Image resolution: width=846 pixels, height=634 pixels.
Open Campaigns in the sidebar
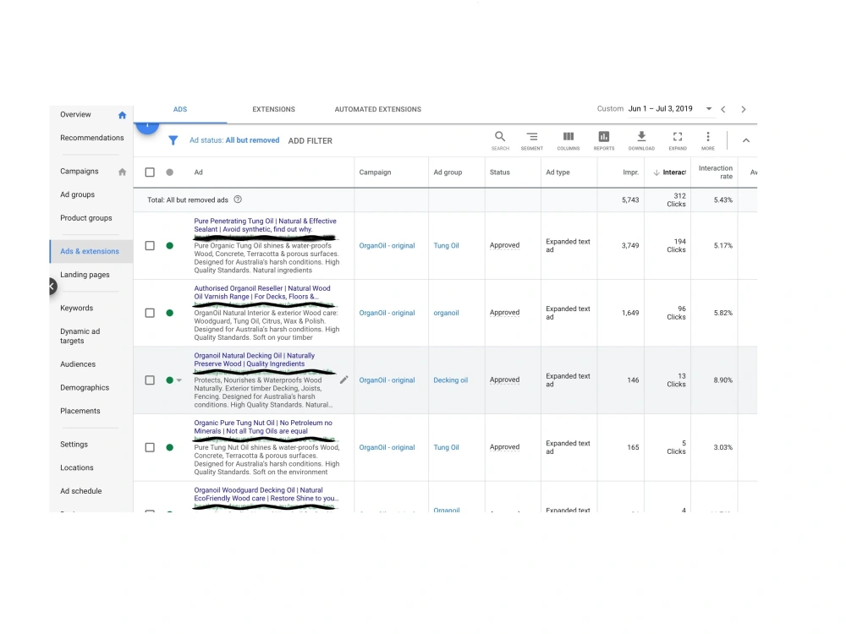(80, 172)
